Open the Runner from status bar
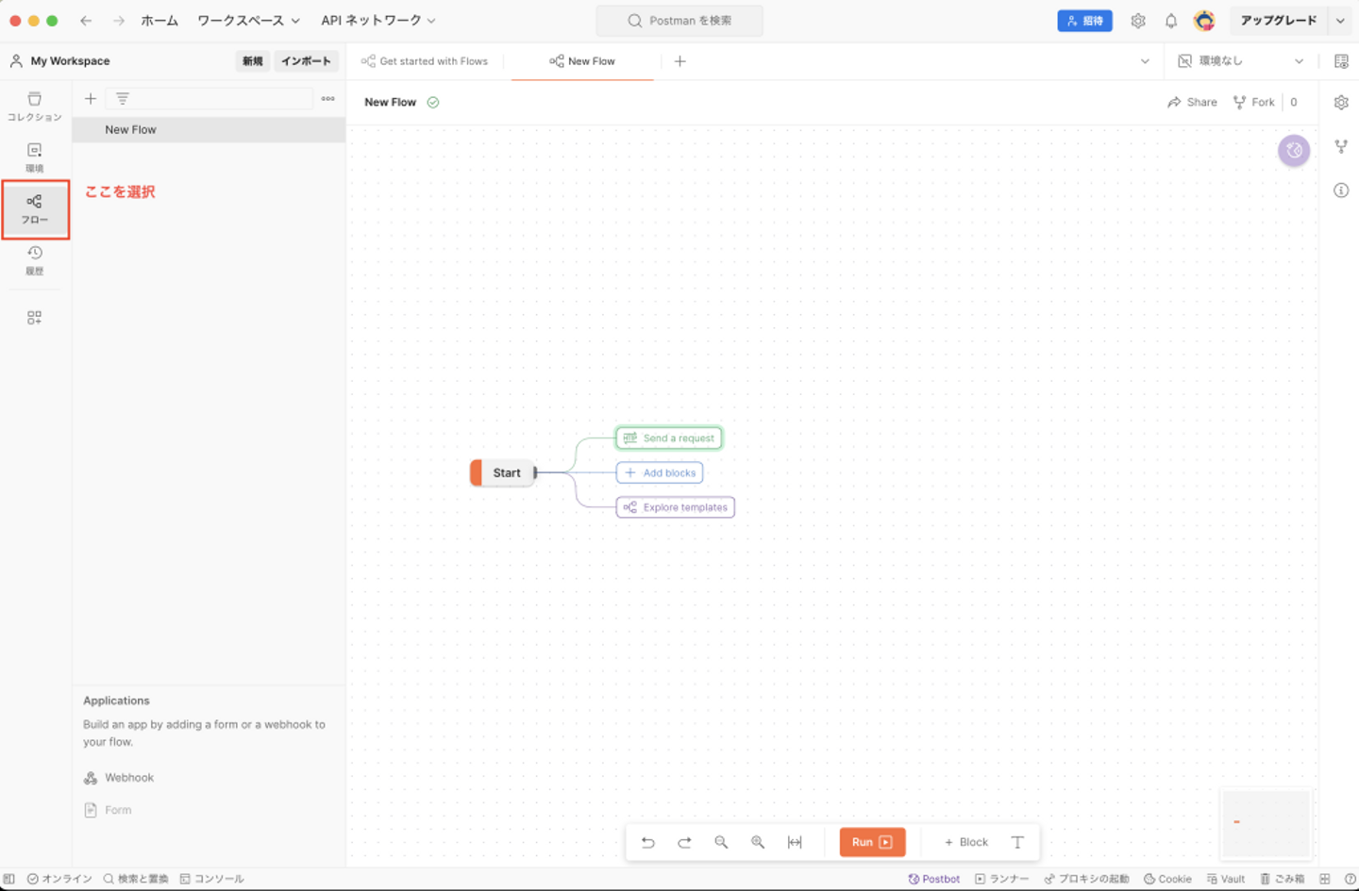Image resolution: width=1359 pixels, height=891 pixels. (x=1001, y=879)
